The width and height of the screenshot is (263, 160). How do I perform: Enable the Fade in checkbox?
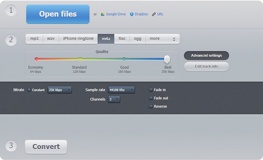point(151,90)
